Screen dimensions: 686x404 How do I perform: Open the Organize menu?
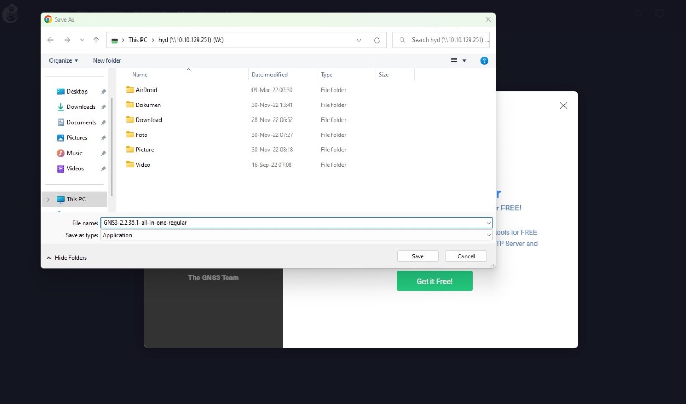[x=63, y=60]
